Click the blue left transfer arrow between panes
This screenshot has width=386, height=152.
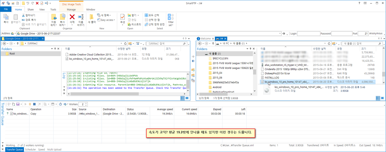[193, 61]
